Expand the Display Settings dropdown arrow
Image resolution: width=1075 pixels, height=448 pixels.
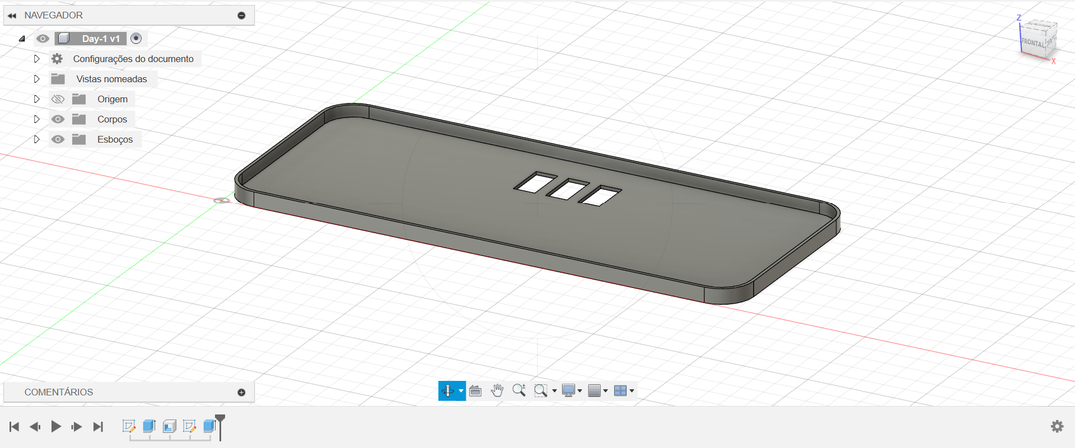point(579,391)
